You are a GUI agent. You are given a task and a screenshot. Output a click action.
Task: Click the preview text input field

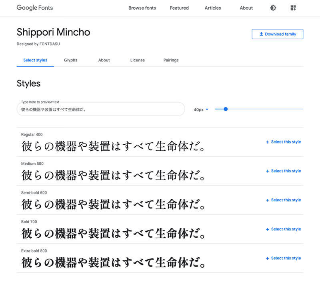tap(101, 109)
